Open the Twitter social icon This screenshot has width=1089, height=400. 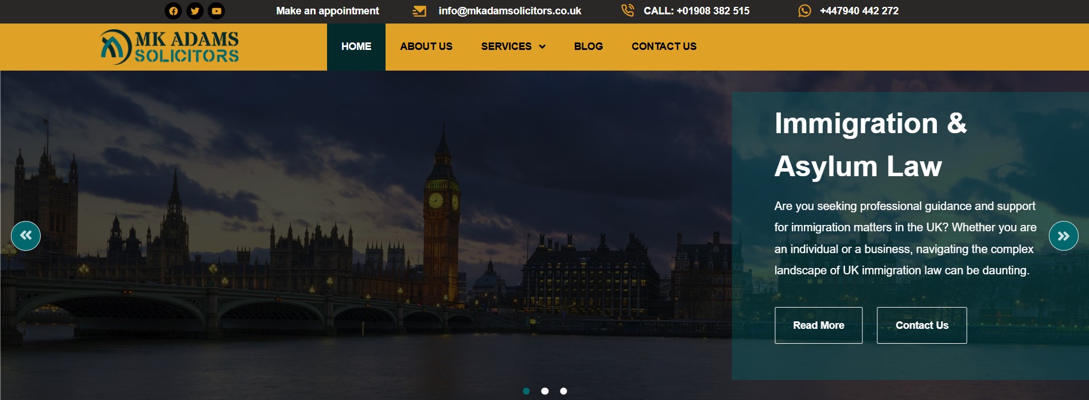click(x=195, y=11)
